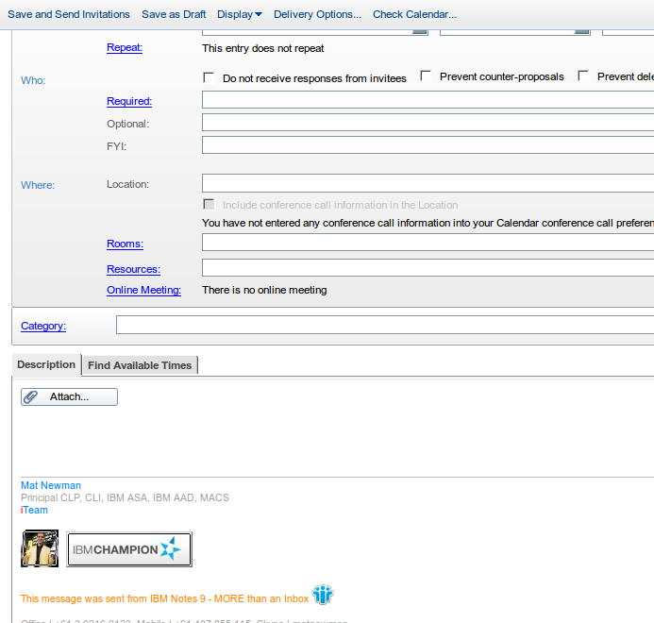Click the Category input field
This screenshot has height=623, width=654.
(x=384, y=325)
